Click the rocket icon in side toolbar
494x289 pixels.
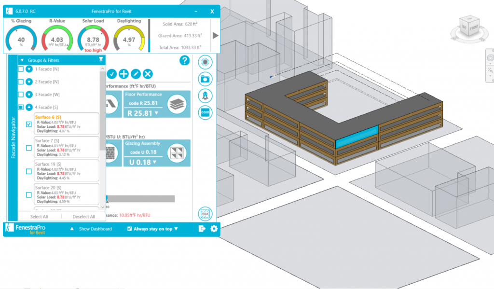(205, 96)
